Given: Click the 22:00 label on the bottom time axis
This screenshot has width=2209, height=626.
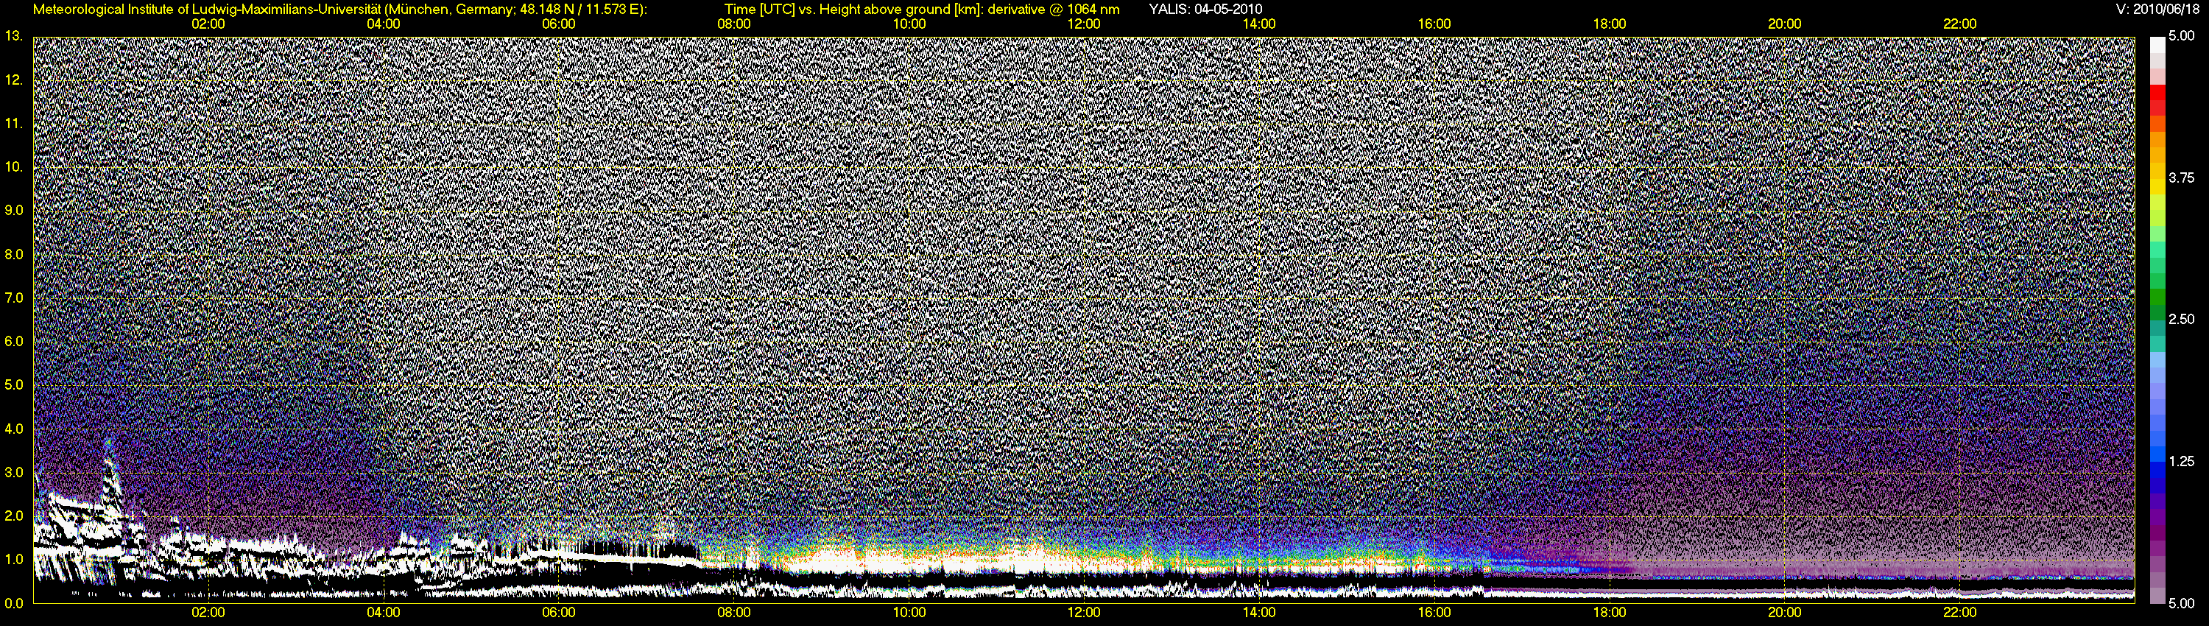Looking at the screenshot, I should tap(1959, 612).
